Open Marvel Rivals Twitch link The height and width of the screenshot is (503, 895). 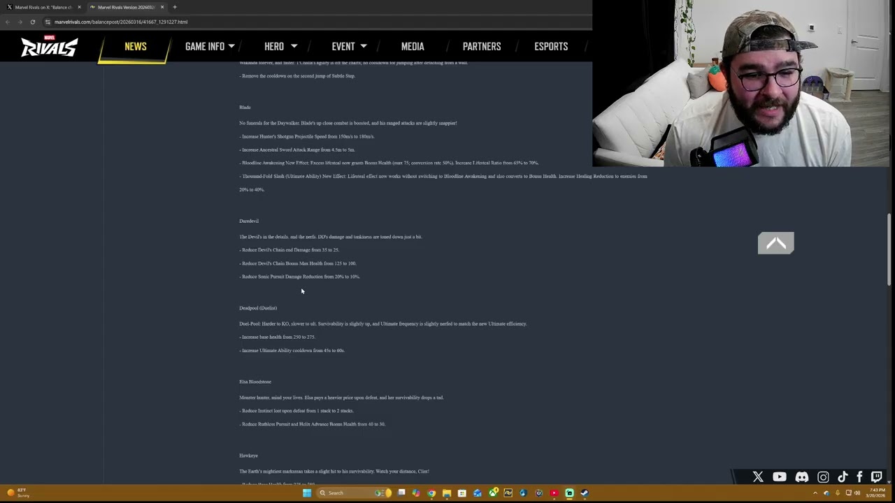coord(876,477)
